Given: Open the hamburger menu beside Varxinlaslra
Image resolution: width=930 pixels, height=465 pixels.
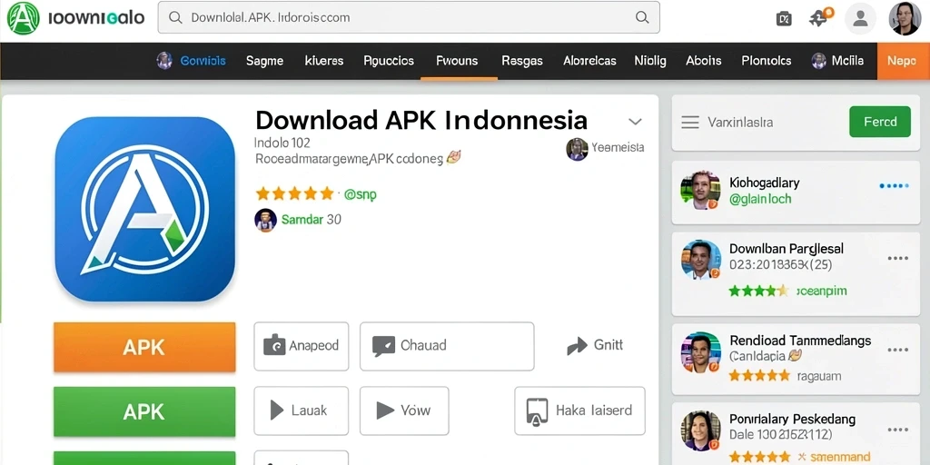Looking at the screenshot, I should (x=690, y=123).
